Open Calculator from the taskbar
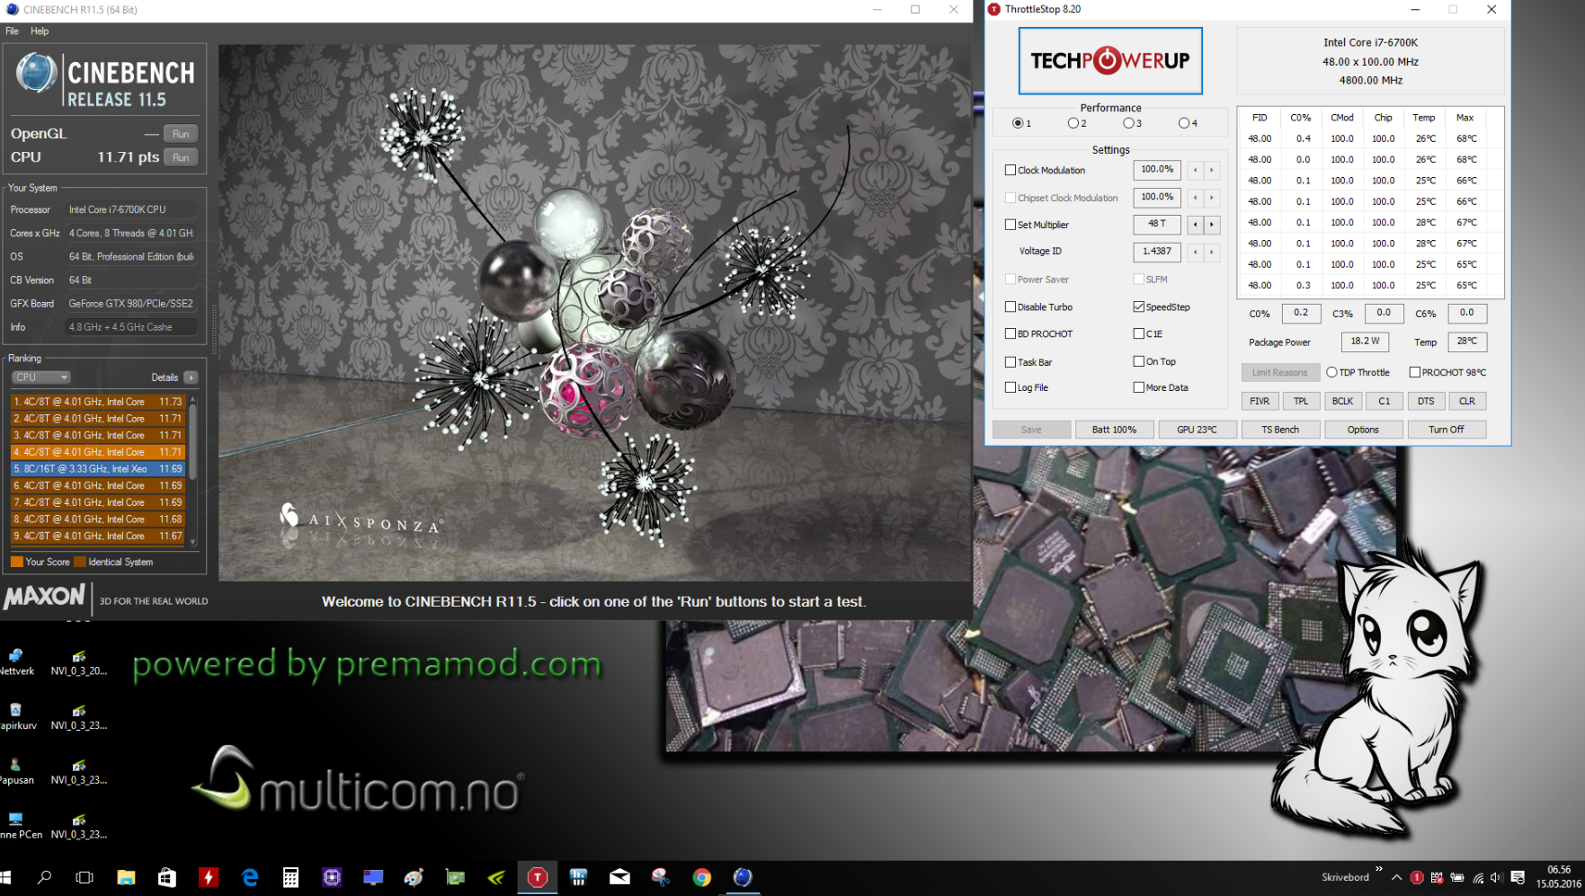The height and width of the screenshot is (896, 1585). click(290, 877)
